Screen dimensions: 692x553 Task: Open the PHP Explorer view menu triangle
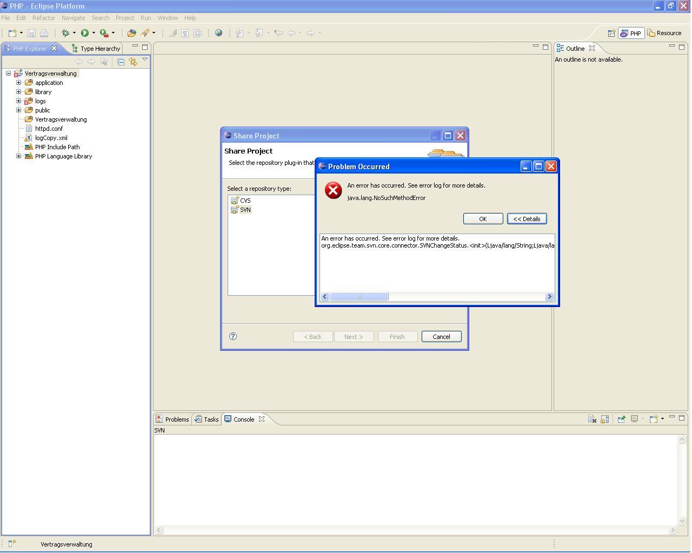(145, 60)
